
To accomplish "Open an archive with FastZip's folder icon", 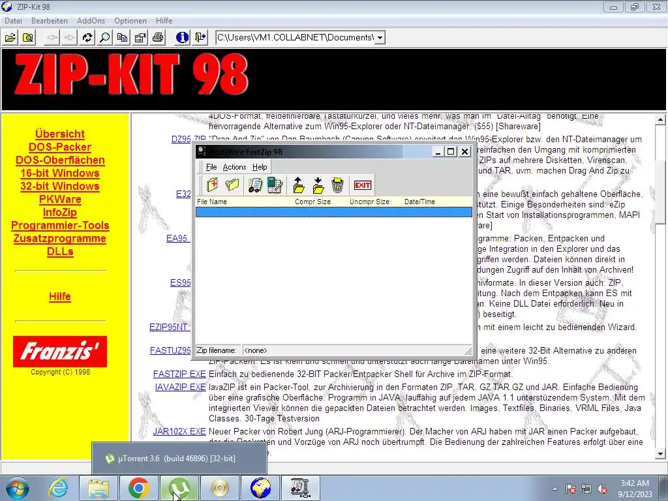I will click(232, 185).
